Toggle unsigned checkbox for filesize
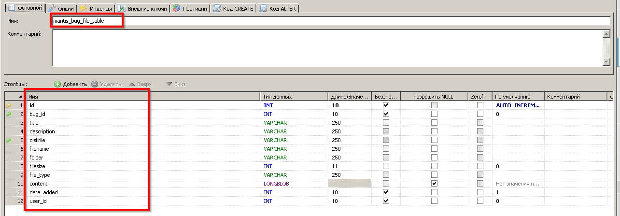The image size is (620, 216). point(386,166)
